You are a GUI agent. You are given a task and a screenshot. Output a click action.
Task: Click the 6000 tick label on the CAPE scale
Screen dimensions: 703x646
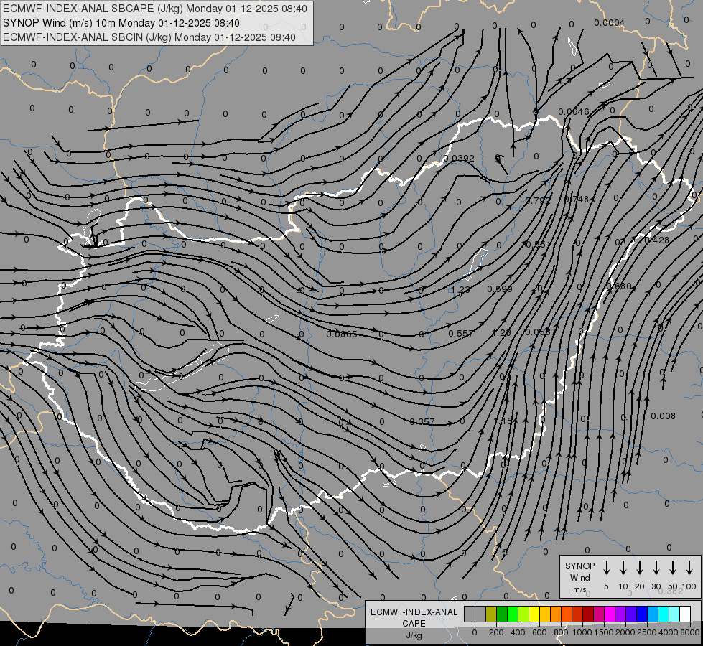click(x=690, y=632)
